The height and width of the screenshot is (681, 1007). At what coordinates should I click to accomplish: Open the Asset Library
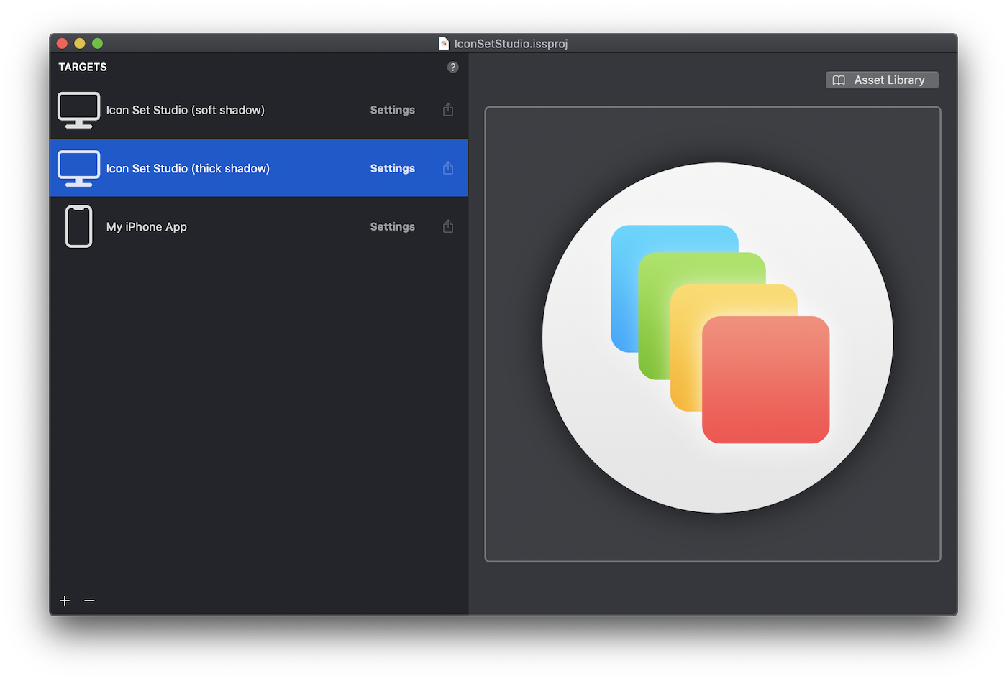point(882,79)
